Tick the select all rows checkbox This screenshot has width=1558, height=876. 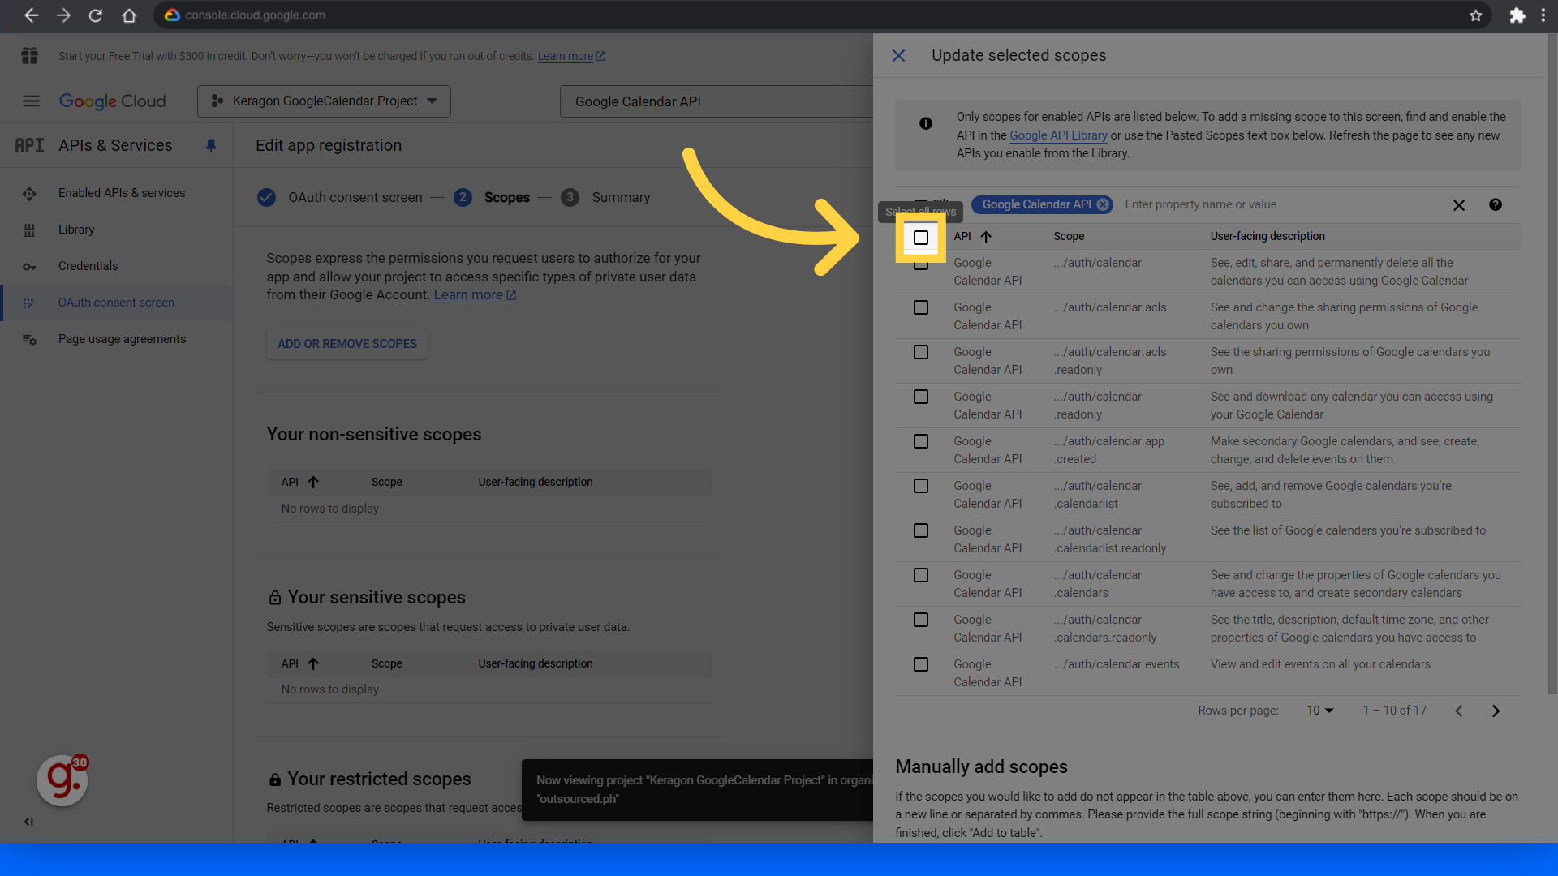(x=921, y=238)
